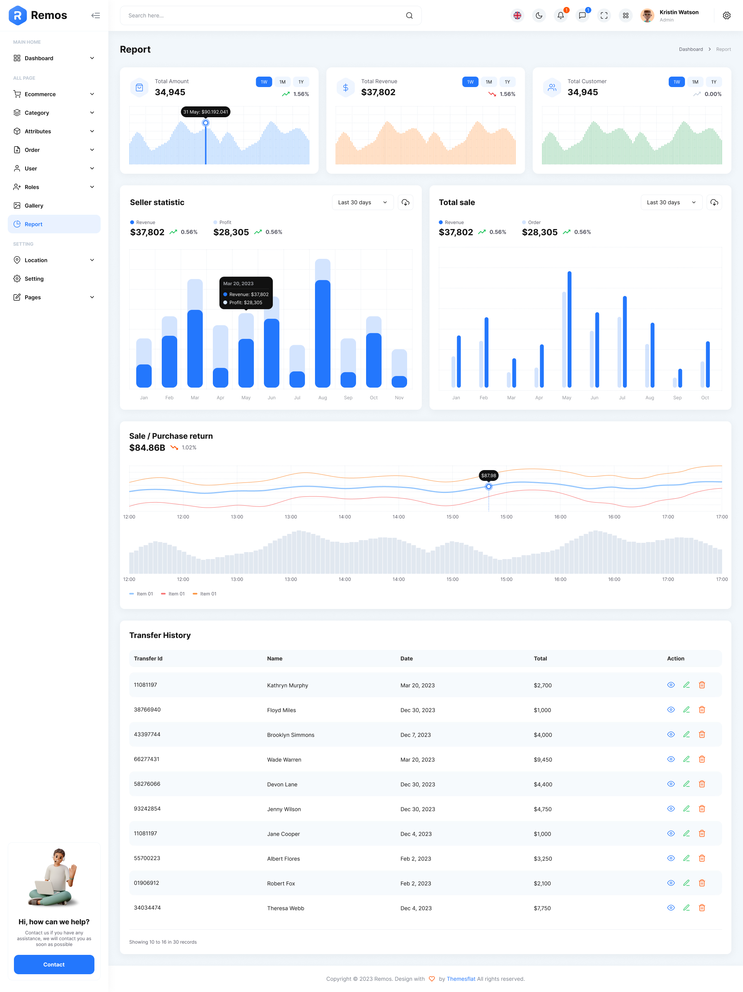Click the Contact button

click(x=54, y=965)
